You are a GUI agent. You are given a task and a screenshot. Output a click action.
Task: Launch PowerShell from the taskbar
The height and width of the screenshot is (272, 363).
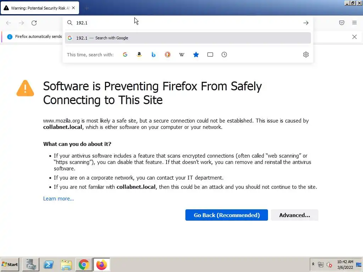49,265
